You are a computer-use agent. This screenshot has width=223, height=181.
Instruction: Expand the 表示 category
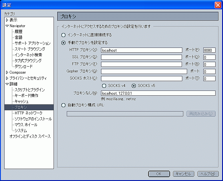pos(7,20)
